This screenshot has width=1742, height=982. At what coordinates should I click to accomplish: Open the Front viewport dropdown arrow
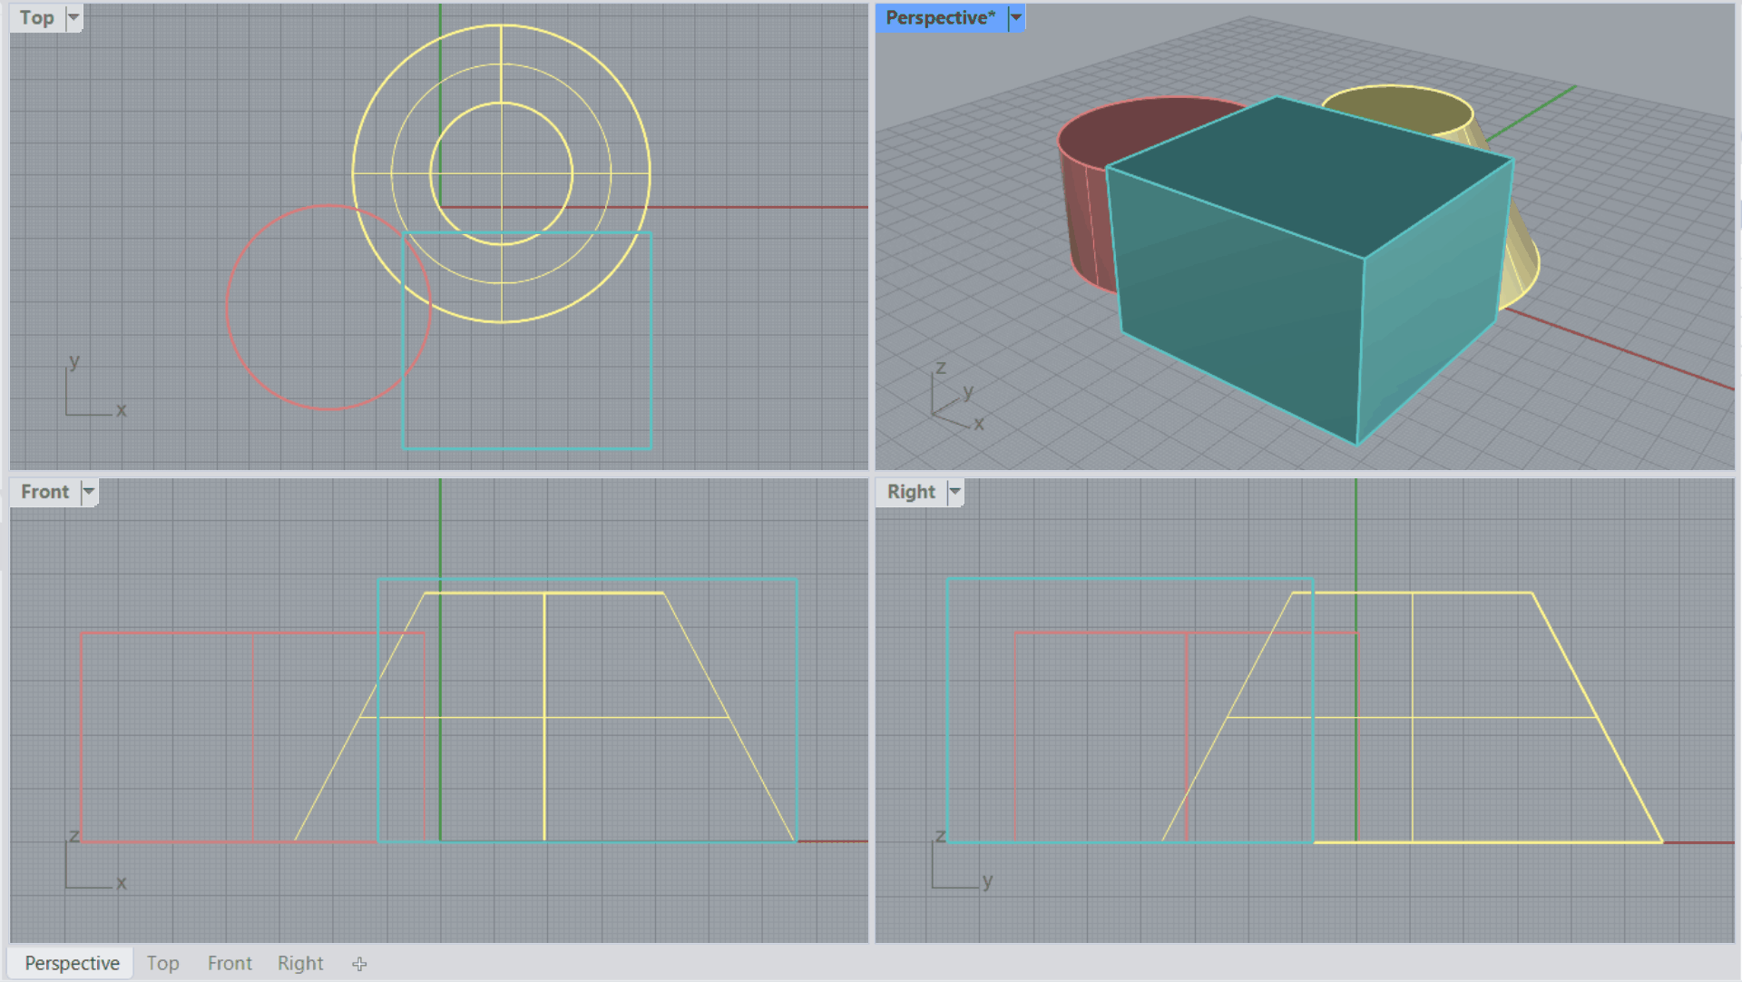coord(88,492)
